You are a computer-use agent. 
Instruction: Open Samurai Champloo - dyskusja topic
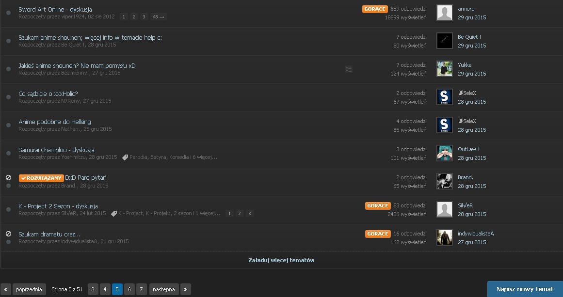[56, 150]
